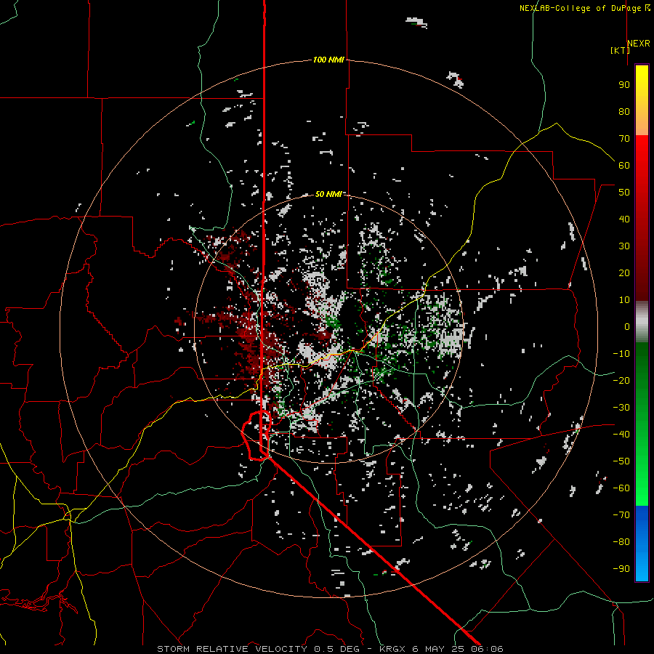Viewport: 654px width, 654px height.
Task: Select the 30 value on the velocity scale
Action: pos(624,246)
